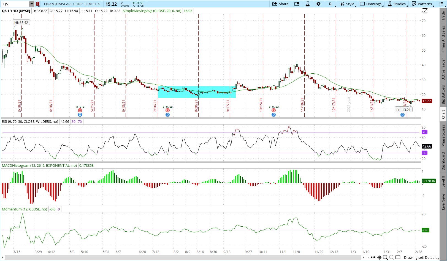Click the price axis scale icon above 70
The width and height of the screenshot is (447, 261).
point(425,11)
